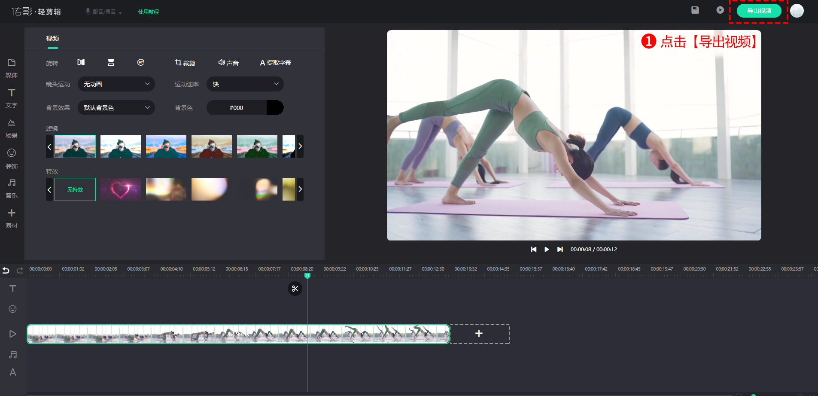Select the fifth green filter thumbnail
Image resolution: width=818 pixels, height=396 pixels.
click(x=257, y=146)
